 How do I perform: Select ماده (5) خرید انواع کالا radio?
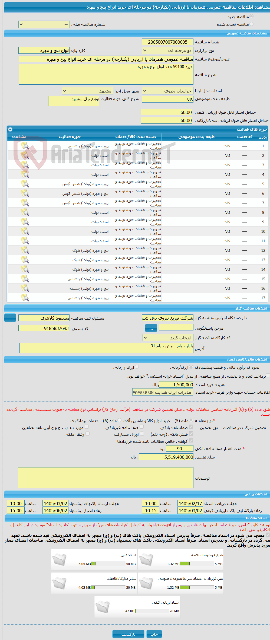[x=191, y=420]
